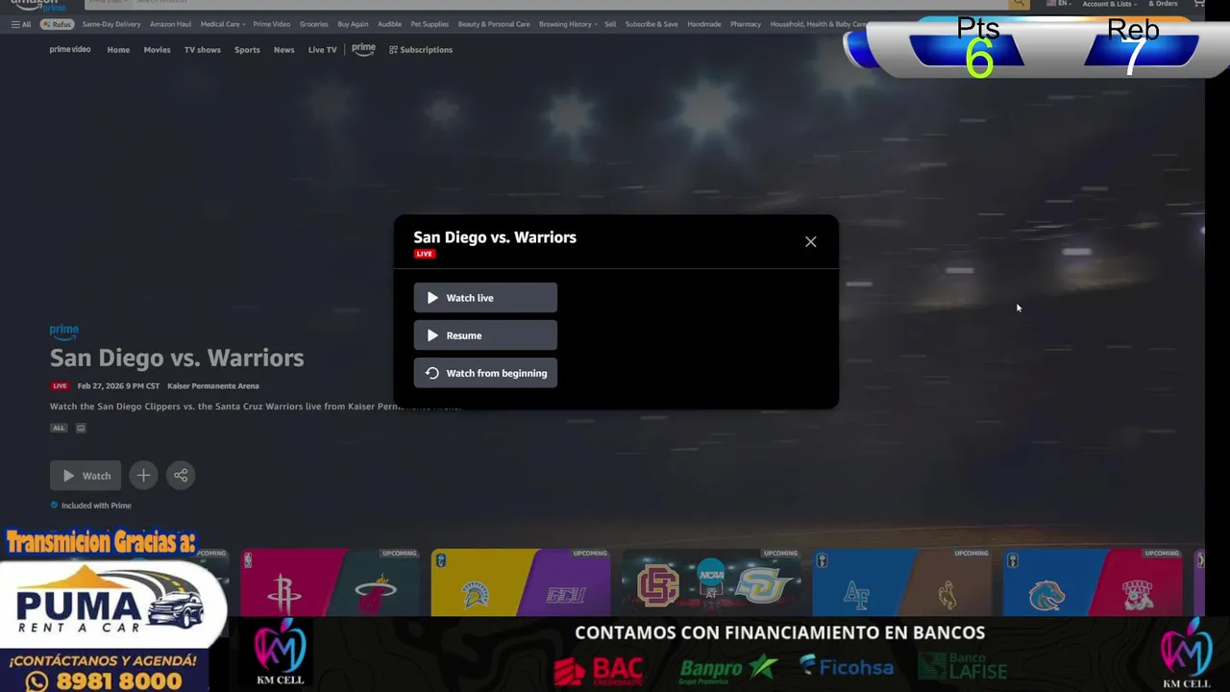Click the Feb 27, 2026 9 PM CST text
The height and width of the screenshot is (692, 1230).
pyautogui.click(x=118, y=386)
